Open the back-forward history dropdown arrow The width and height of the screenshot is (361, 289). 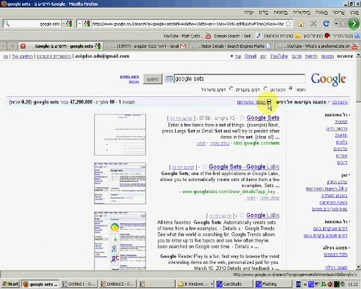point(336,23)
